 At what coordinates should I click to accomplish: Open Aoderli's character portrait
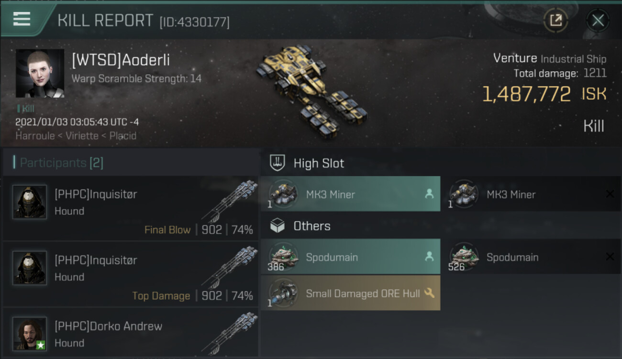coord(40,73)
